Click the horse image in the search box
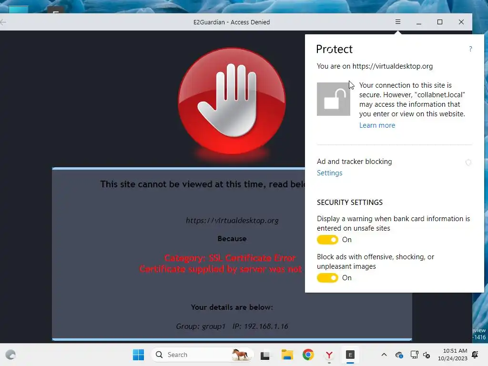488x366 pixels. pyautogui.click(x=240, y=355)
